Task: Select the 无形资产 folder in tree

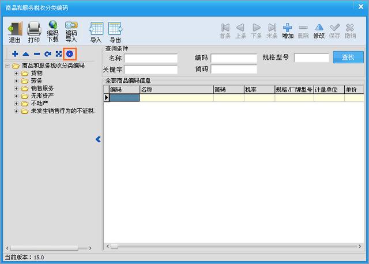Action: click(42, 95)
